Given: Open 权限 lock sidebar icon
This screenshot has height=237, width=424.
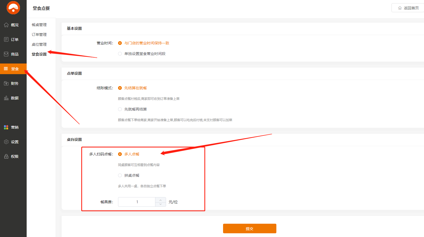Looking at the screenshot, I should point(6,156).
